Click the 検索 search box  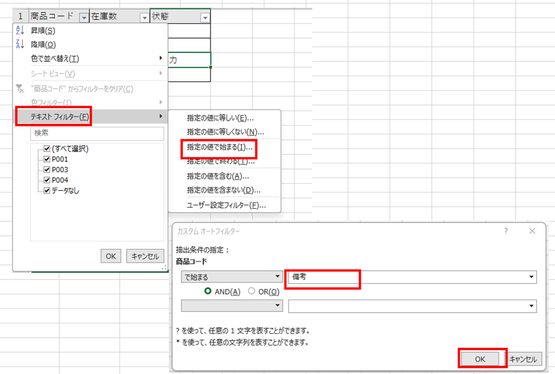coord(97,133)
